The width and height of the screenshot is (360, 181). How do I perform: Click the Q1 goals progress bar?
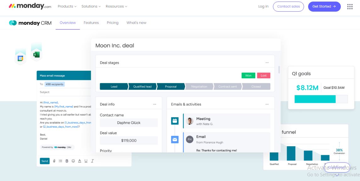pos(321,99)
